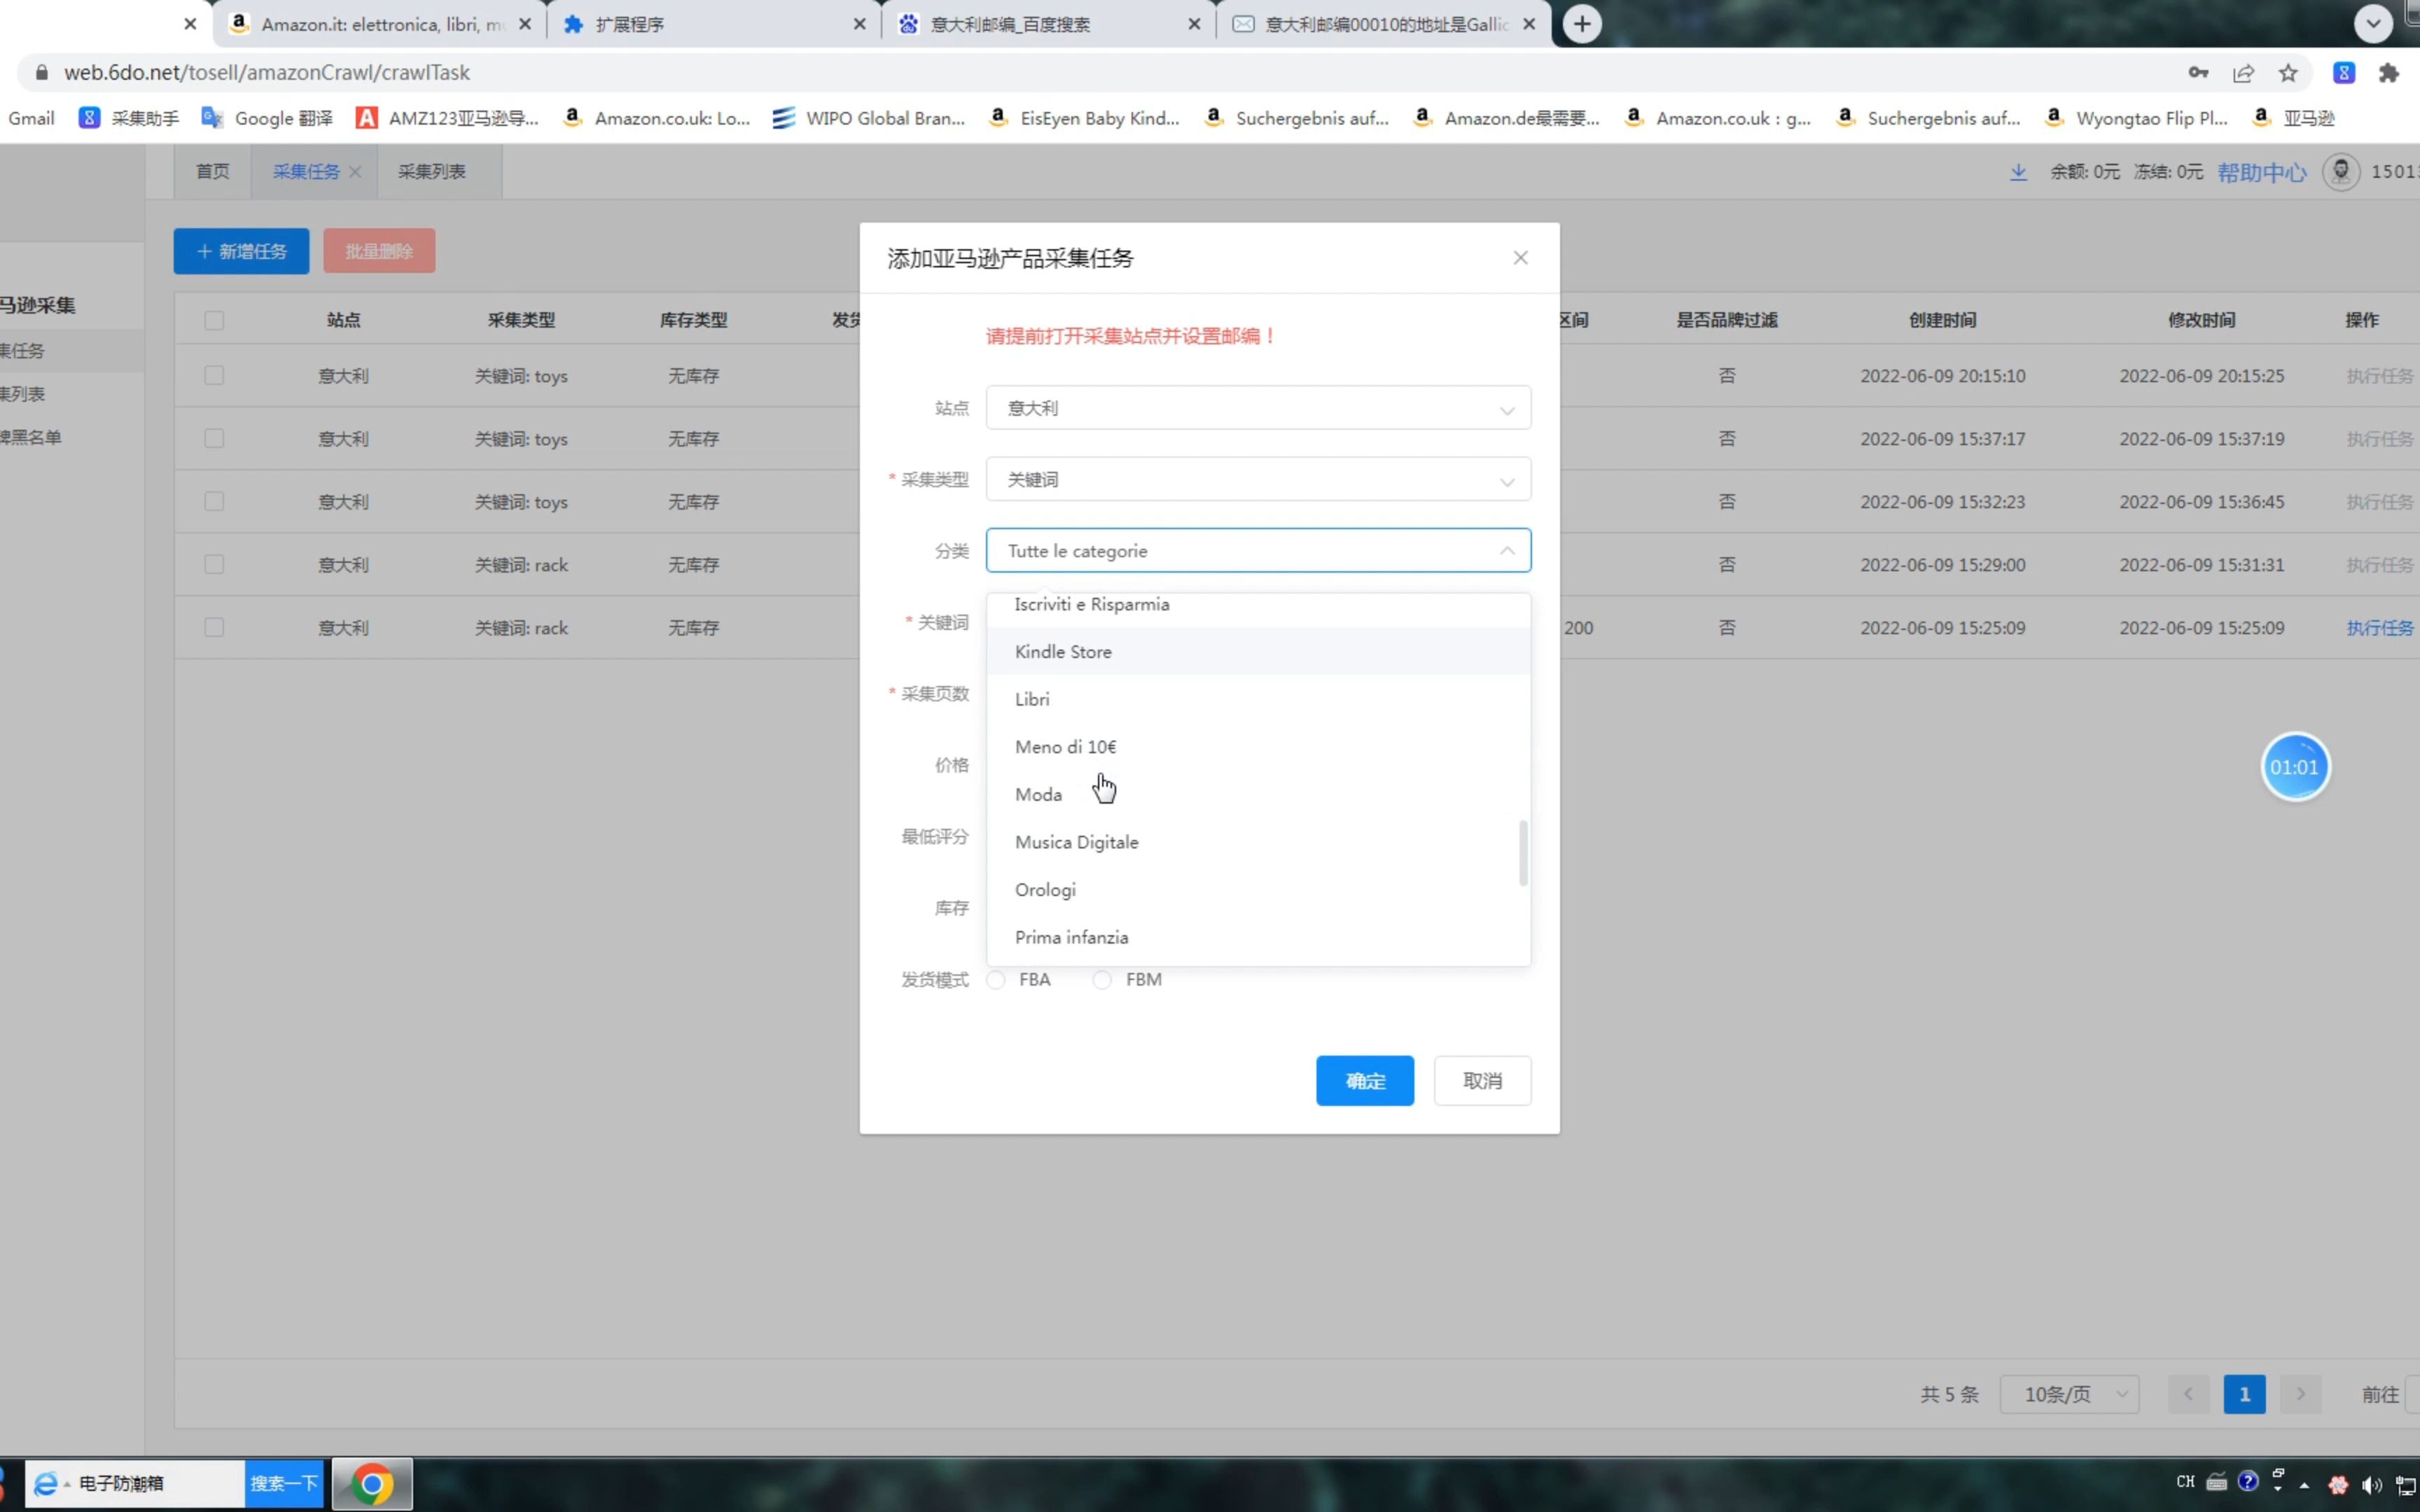The height and width of the screenshot is (1512, 2420).
Task: Select the FBA shipping mode radio
Action: tap(996, 980)
